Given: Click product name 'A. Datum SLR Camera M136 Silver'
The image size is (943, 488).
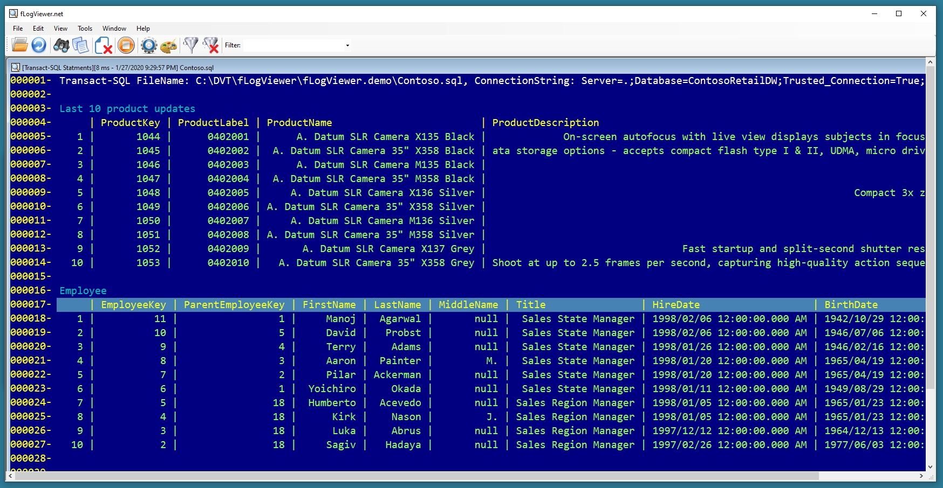Looking at the screenshot, I should (382, 221).
